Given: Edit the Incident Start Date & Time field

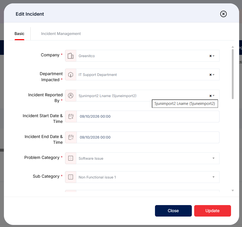Looking at the screenshot, I should (x=148, y=116).
